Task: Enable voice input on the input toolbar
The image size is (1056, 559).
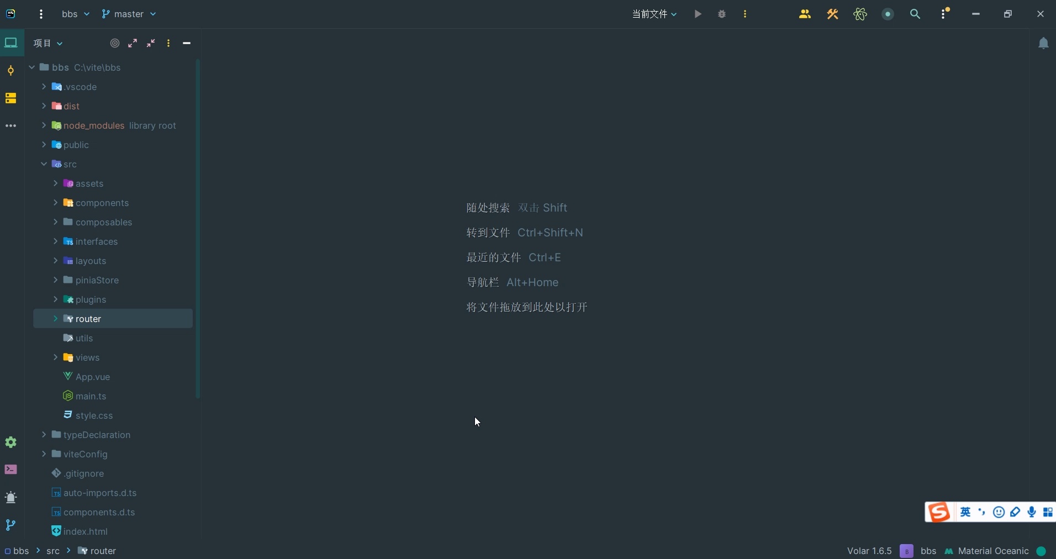Action: pos(1032,513)
